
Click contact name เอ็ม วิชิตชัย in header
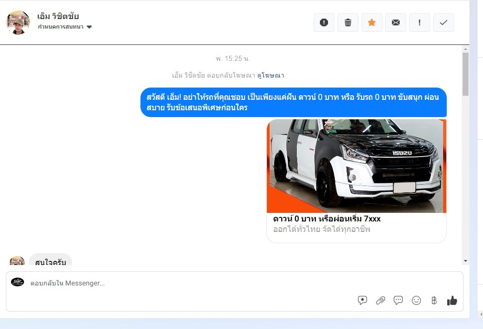tap(58, 16)
